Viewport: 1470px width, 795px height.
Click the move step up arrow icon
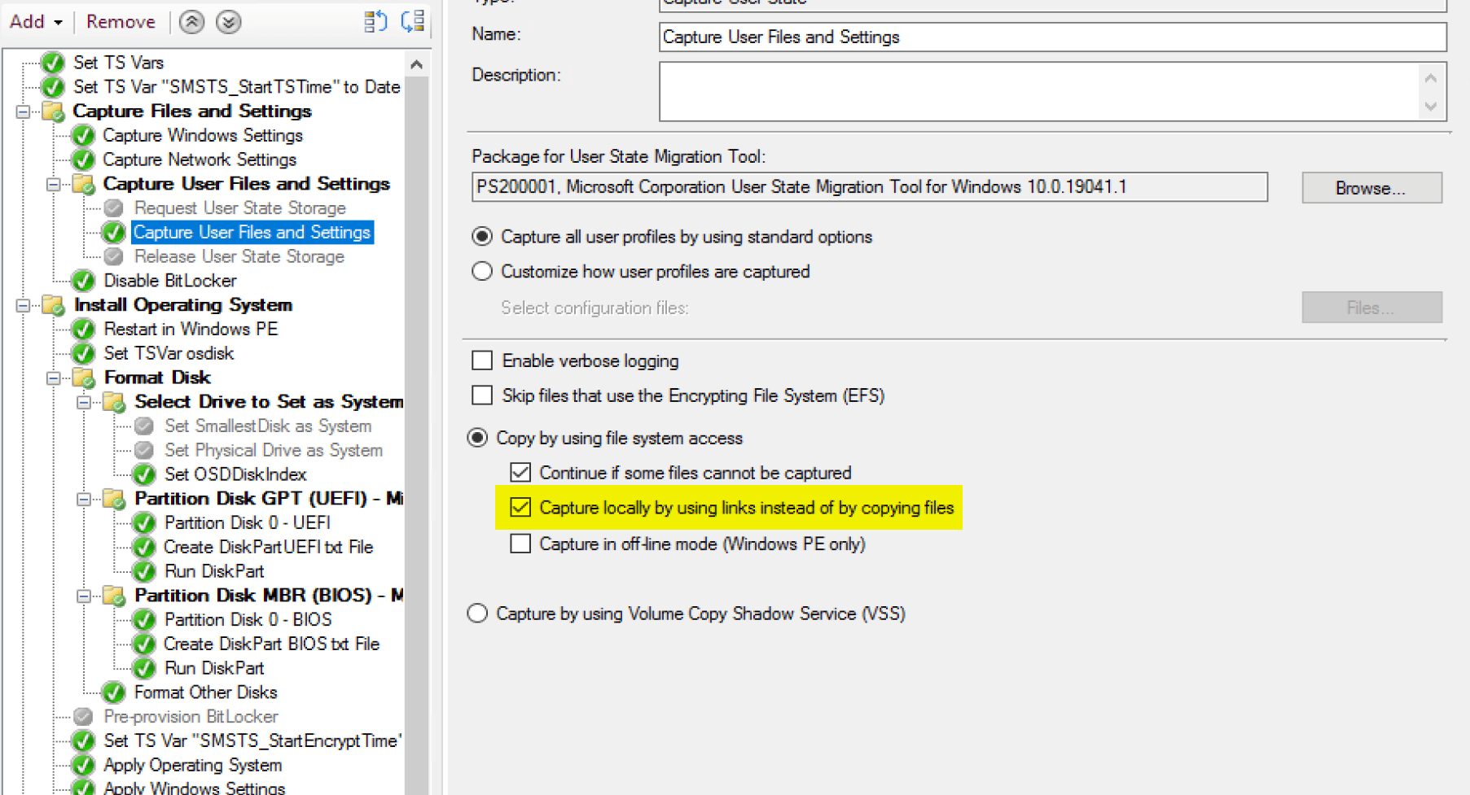[x=191, y=22]
